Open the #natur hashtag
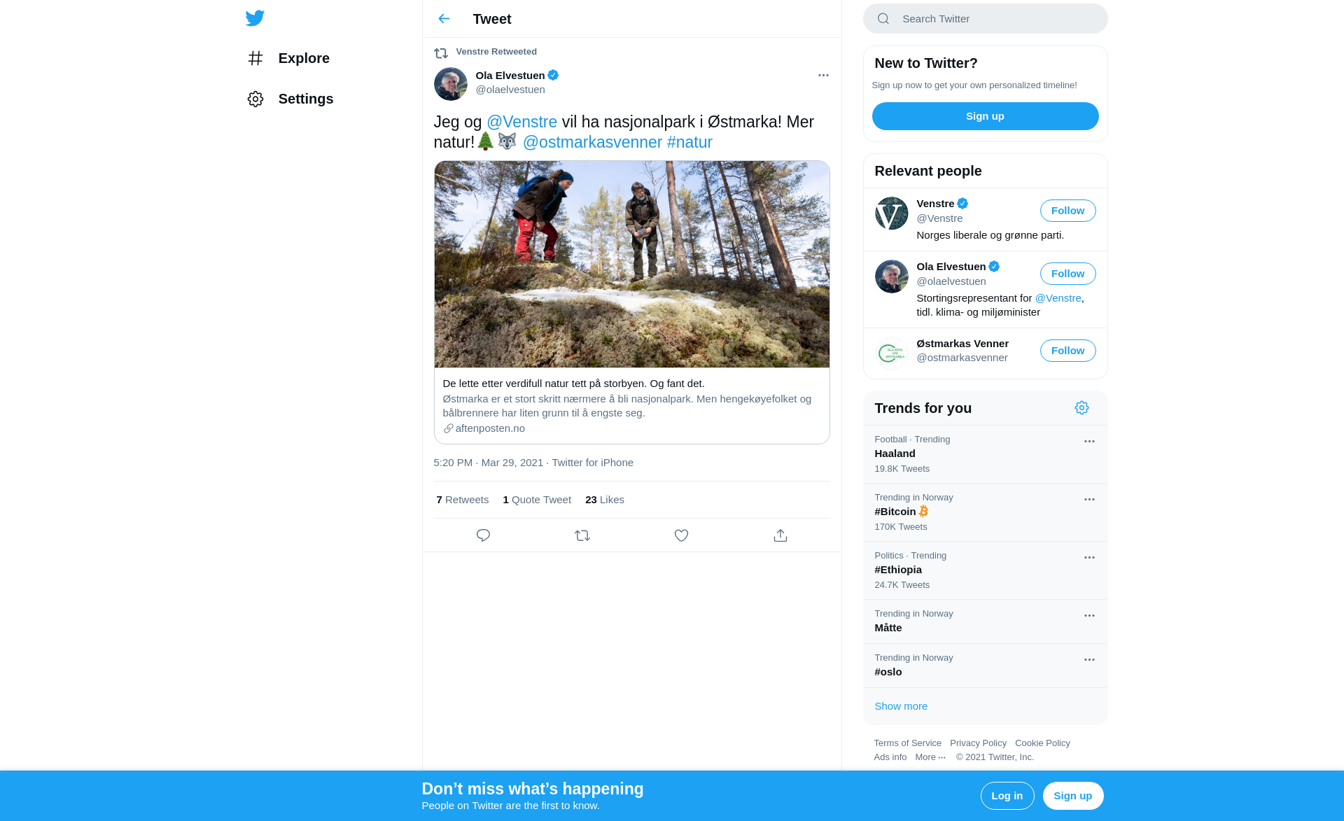Screen dimensions: 1344x821 [689, 142]
